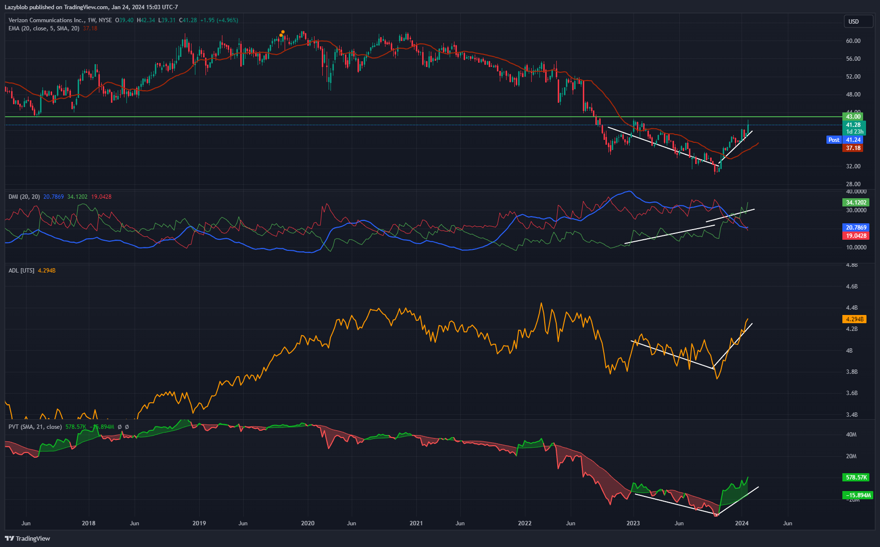Click the 34.1202 DMI axis label

pyautogui.click(x=856, y=203)
